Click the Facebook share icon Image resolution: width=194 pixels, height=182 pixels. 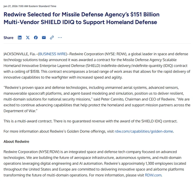(x=36, y=38)
